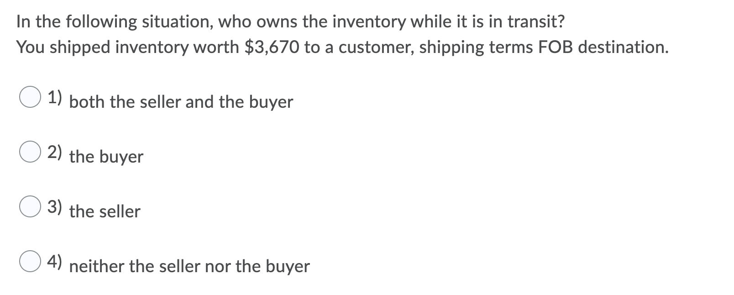Click the number label '2)' beside second option
The image size is (734, 295).
pos(55,152)
